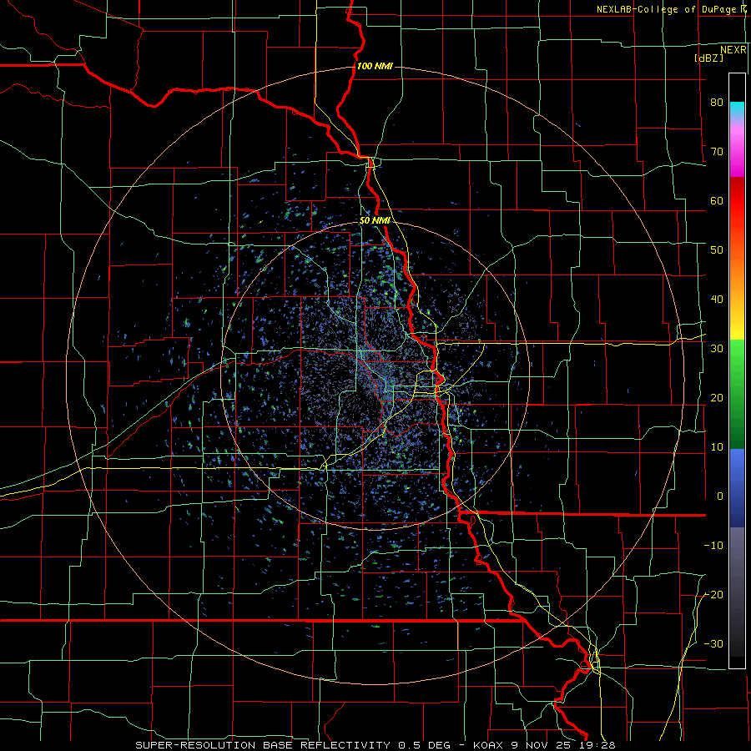Select the -20 value on the dBZ scale

point(713,594)
